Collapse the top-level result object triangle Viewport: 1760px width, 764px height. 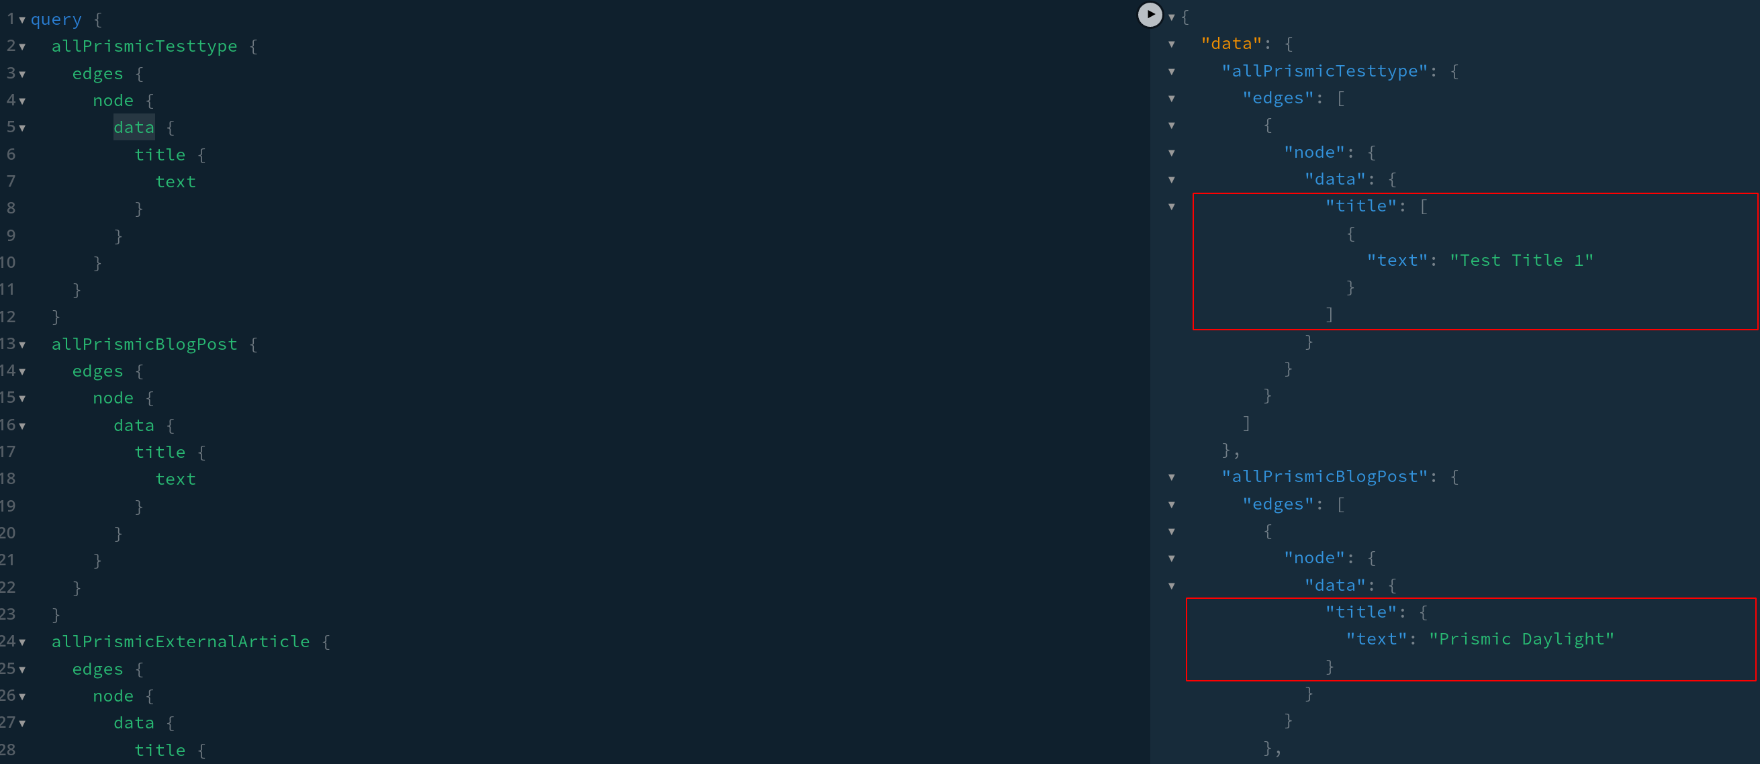click(x=1171, y=16)
